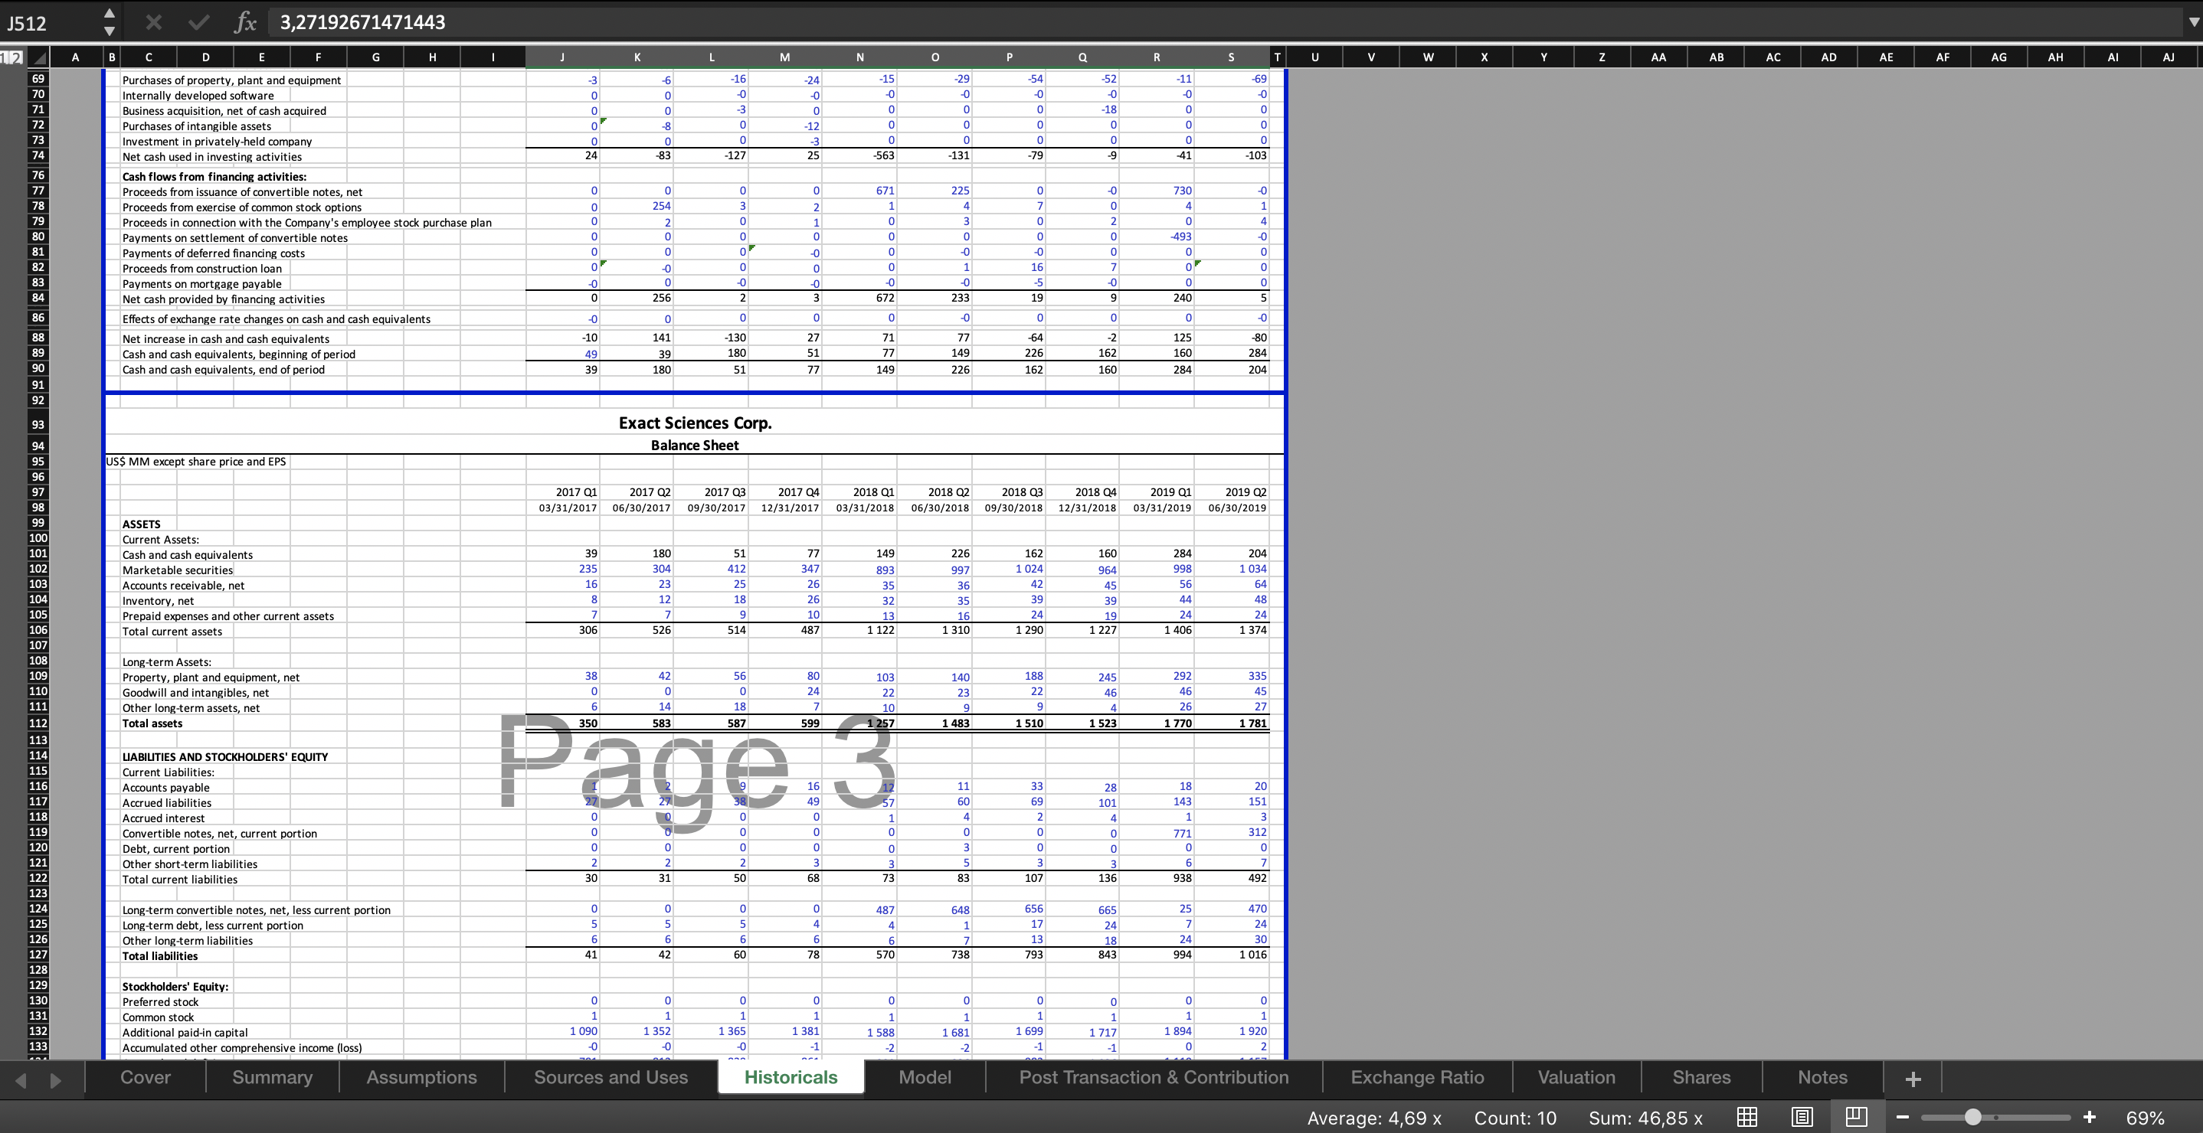
Task: Click 'Total current assets' label
Action: [172, 632]
